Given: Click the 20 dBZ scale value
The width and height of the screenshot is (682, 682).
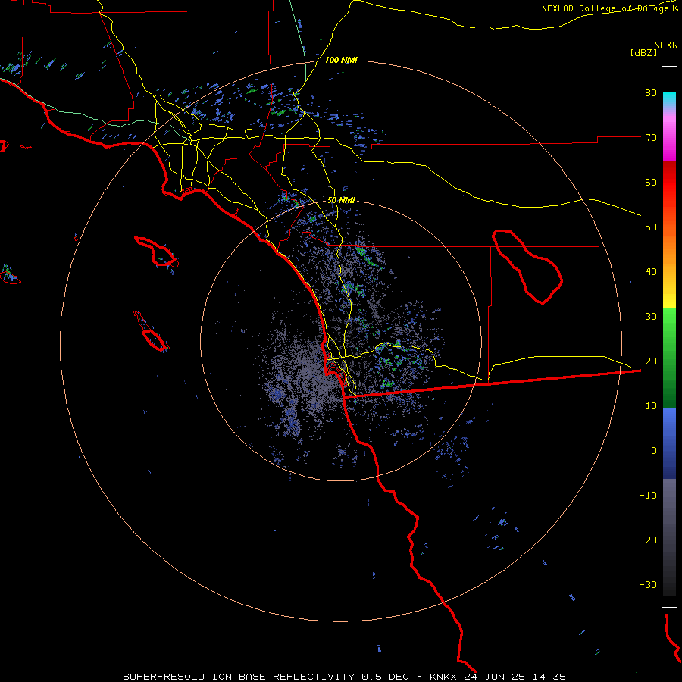Looking at the screenshot, I should click(651, 361).
